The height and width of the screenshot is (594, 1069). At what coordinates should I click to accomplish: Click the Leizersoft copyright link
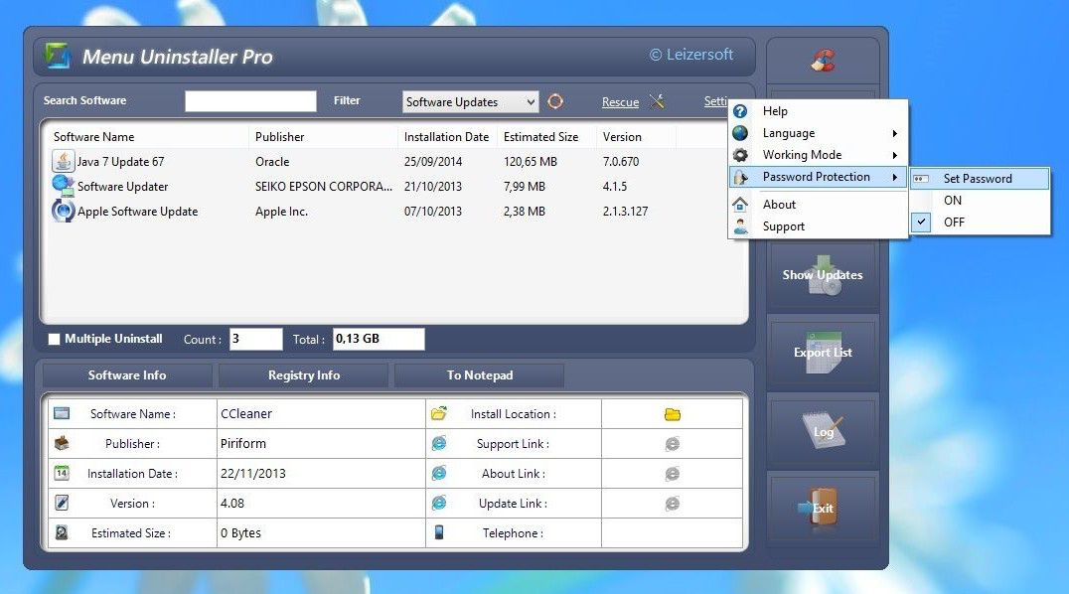click(691, 55)
